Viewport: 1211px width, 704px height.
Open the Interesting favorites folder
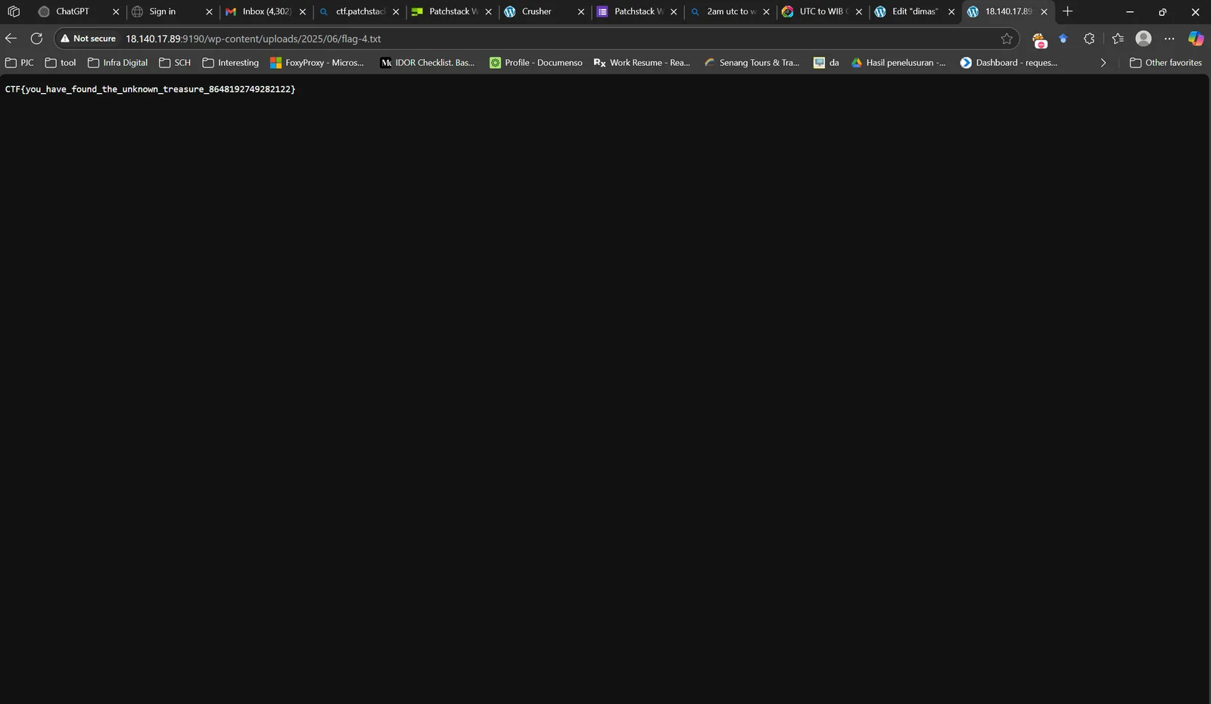[x=230, y=63]
